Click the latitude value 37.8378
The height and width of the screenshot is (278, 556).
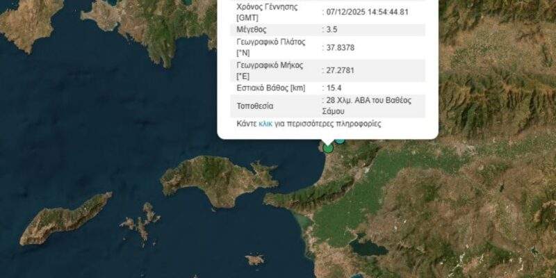[x=338, y=47]
